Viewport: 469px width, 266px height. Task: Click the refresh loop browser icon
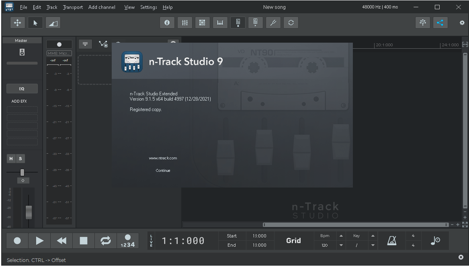click(x=291, y=23)
